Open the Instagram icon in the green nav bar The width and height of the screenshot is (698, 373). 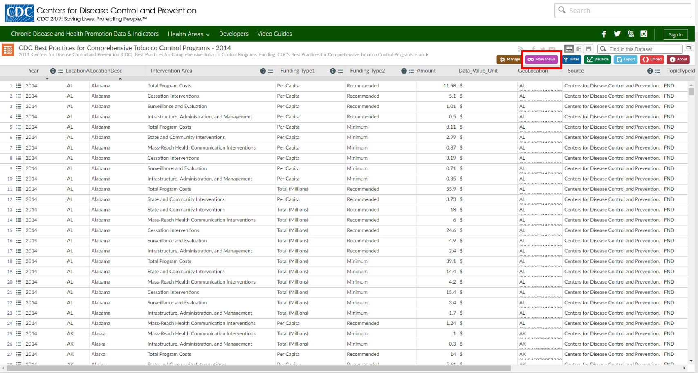[644, 34]
